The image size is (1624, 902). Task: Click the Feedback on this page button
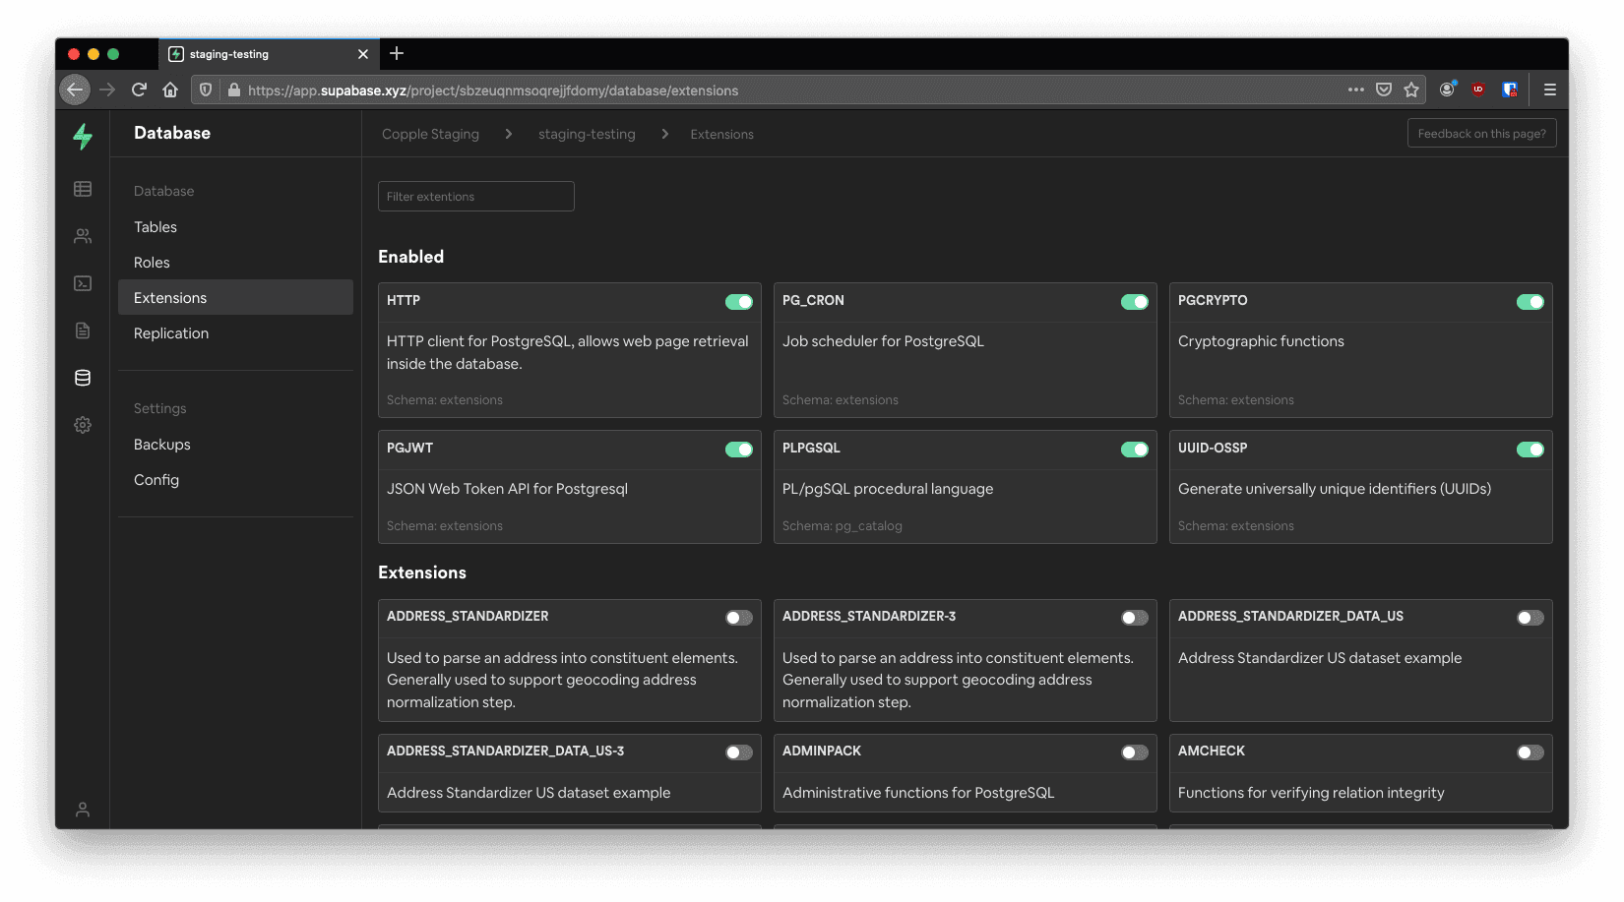(1481, 133)
